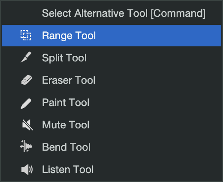
Task: Choose Mute Tool from the list
Action: tap(111, 125)
